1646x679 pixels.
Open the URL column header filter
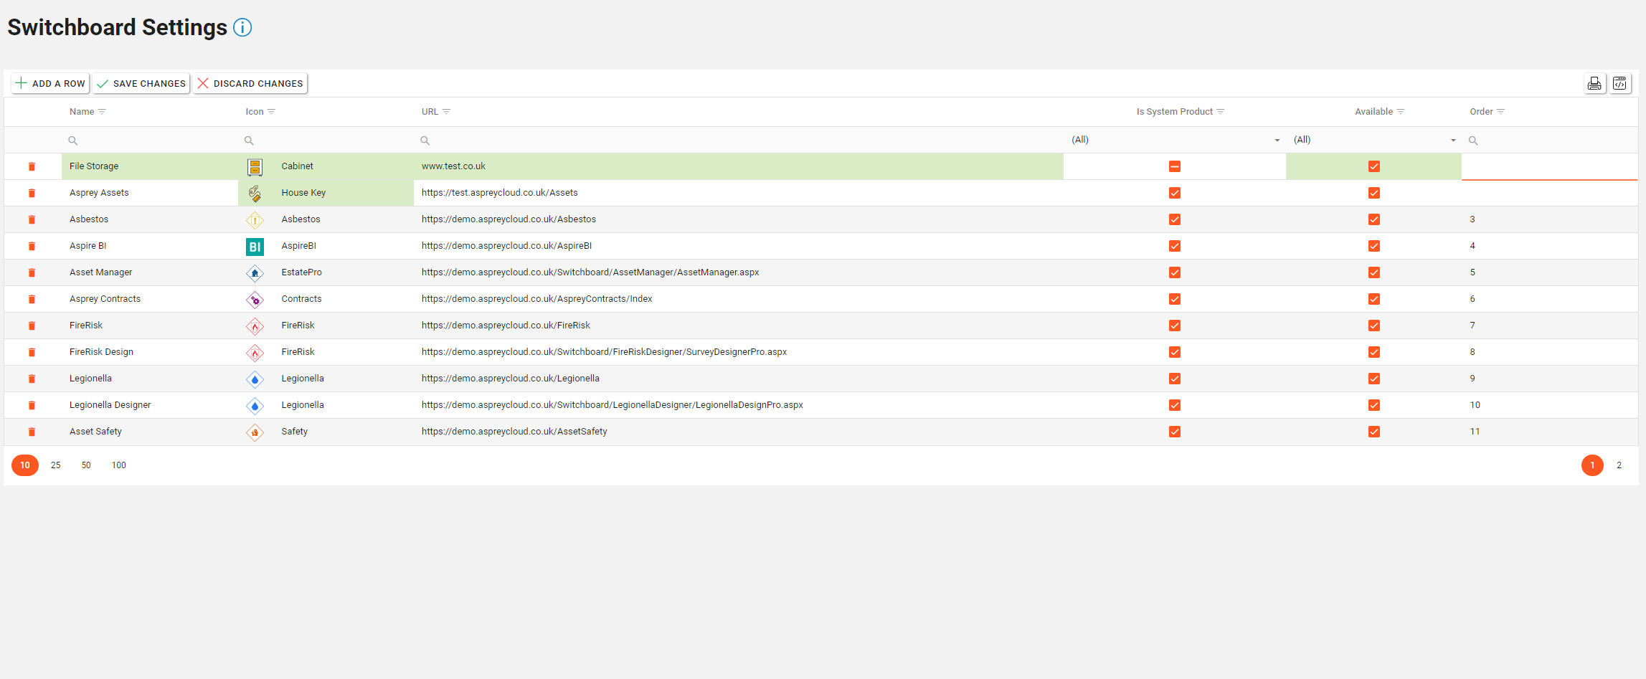coord(446,112)
